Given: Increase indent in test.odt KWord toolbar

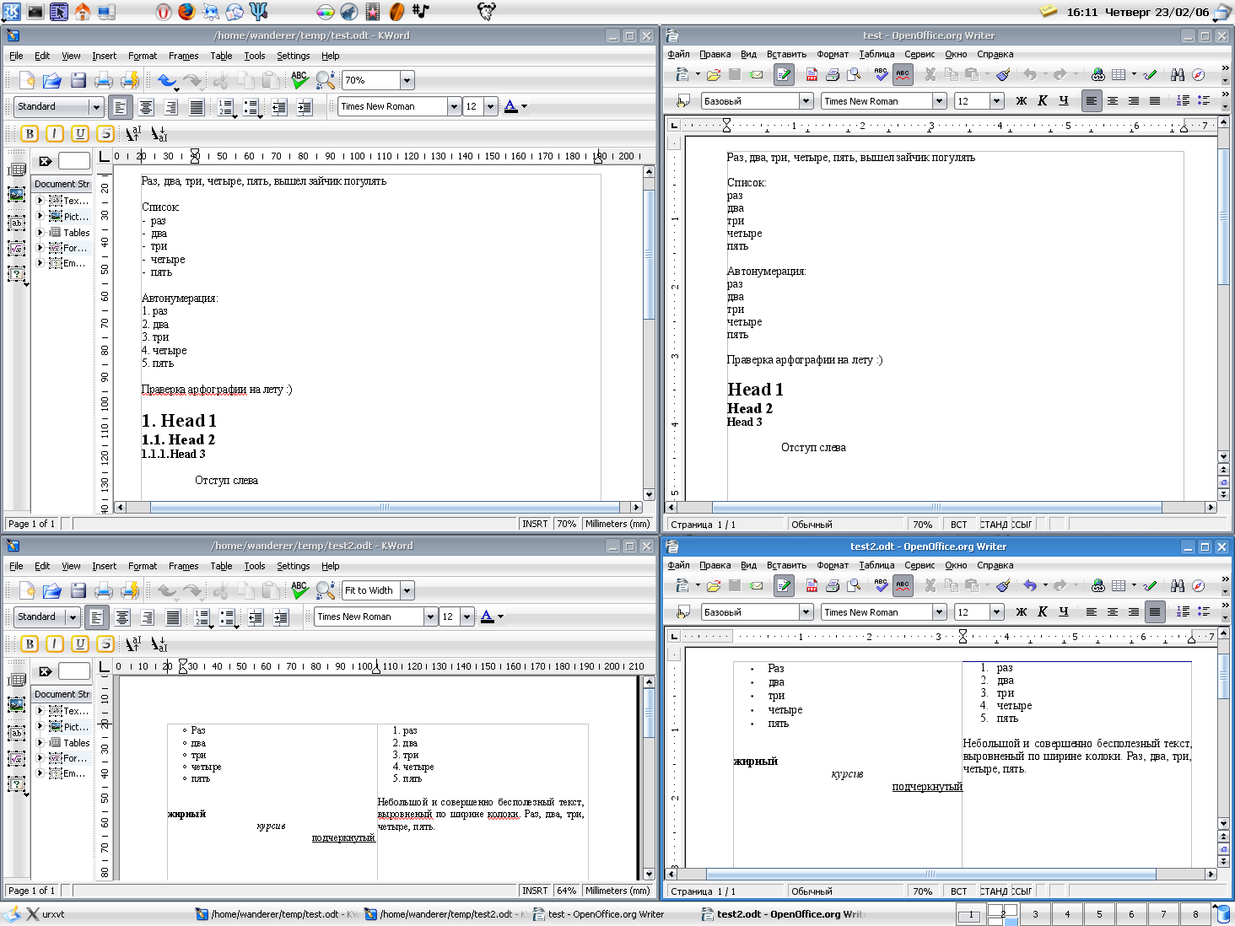Looking at the screenshot, I should pyautogui.click(x=305, y=107).
